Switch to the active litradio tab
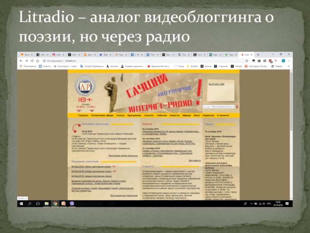 (x=246, y=55)
